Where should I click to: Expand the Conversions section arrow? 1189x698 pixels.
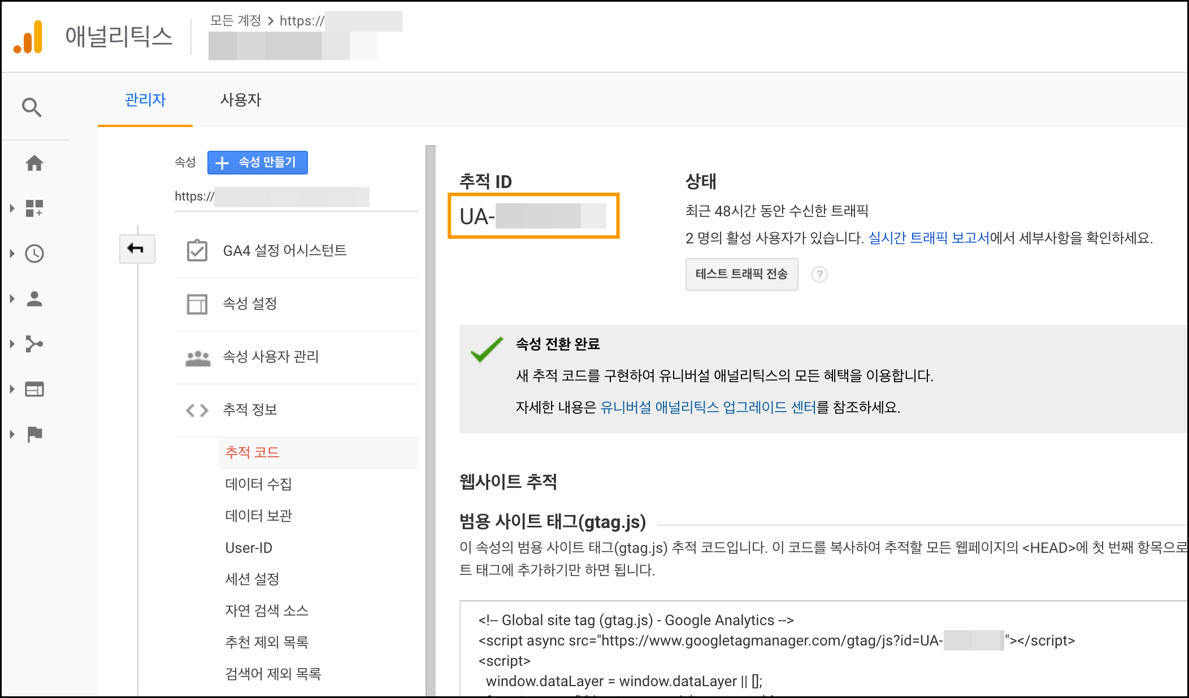point(12,434)
